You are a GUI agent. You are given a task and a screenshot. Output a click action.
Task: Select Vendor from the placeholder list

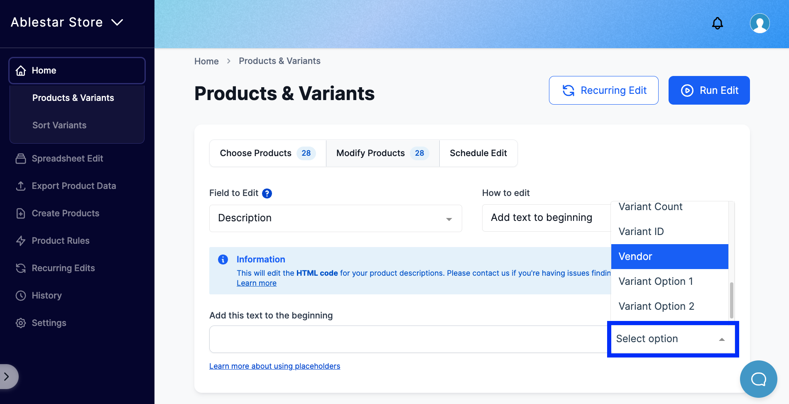669,257
